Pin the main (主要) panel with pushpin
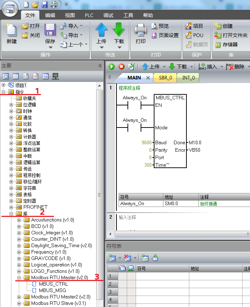Viewport: 250px width, 307px height. coord(100,66)
